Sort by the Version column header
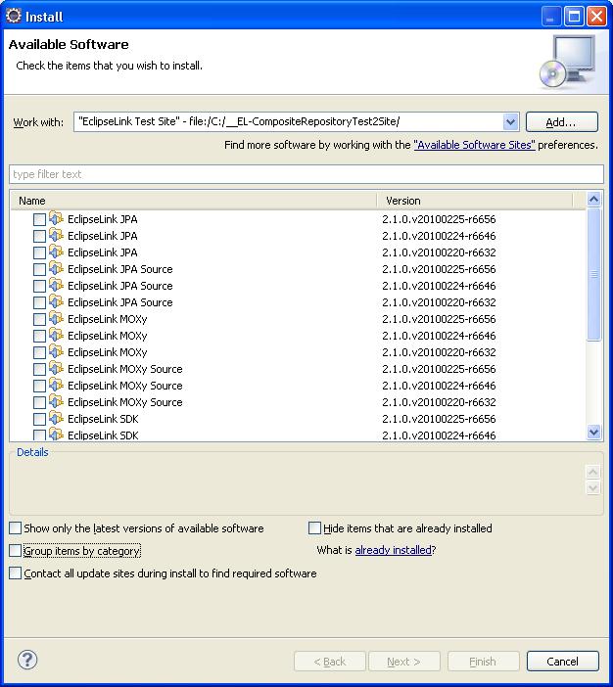Image resolution: width=613 pixels, height=687 pixels. [475, 201]
